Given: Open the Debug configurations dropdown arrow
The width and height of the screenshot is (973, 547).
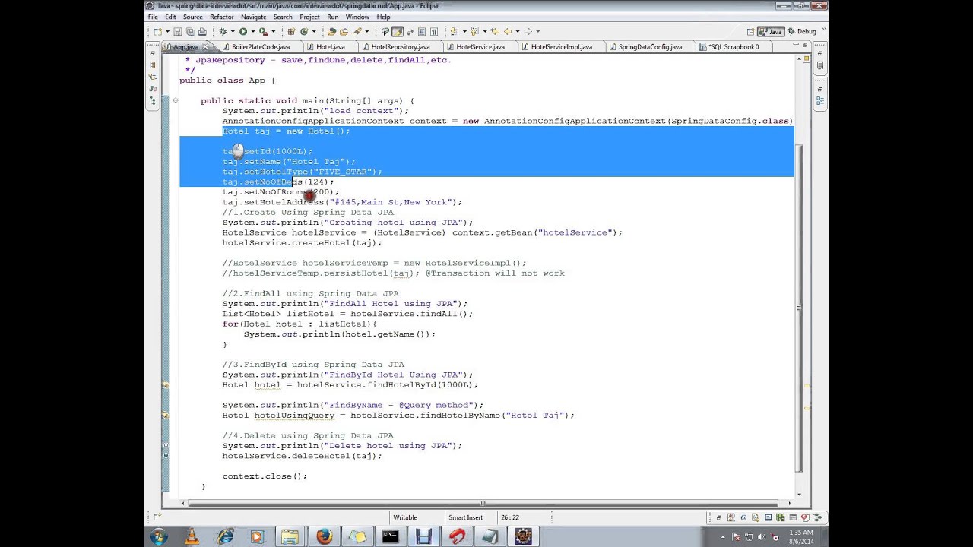Looking at the screenshot, I should coord(232,31).
